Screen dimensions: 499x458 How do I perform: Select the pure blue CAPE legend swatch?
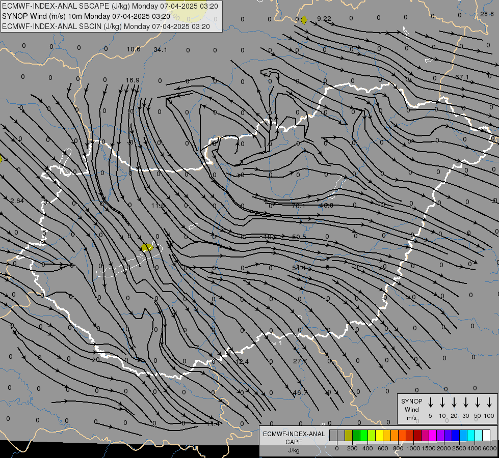point(456,436)
